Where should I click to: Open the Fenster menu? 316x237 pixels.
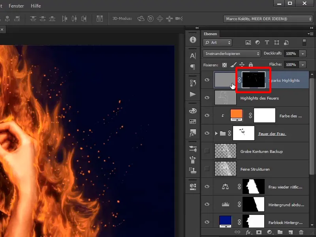(x=16, y=6)
